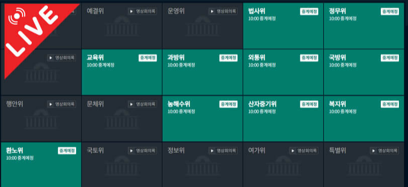
Task: Select the 문체위 committee title
Action: [95, 104]
